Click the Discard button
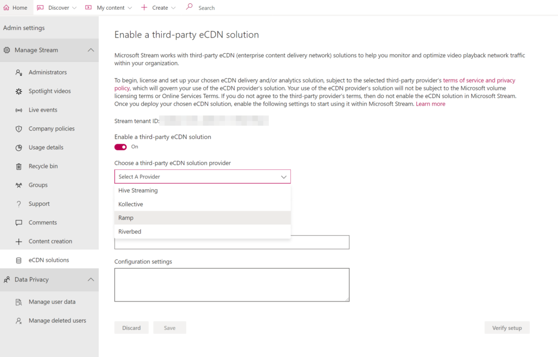 tap(131, 328)
